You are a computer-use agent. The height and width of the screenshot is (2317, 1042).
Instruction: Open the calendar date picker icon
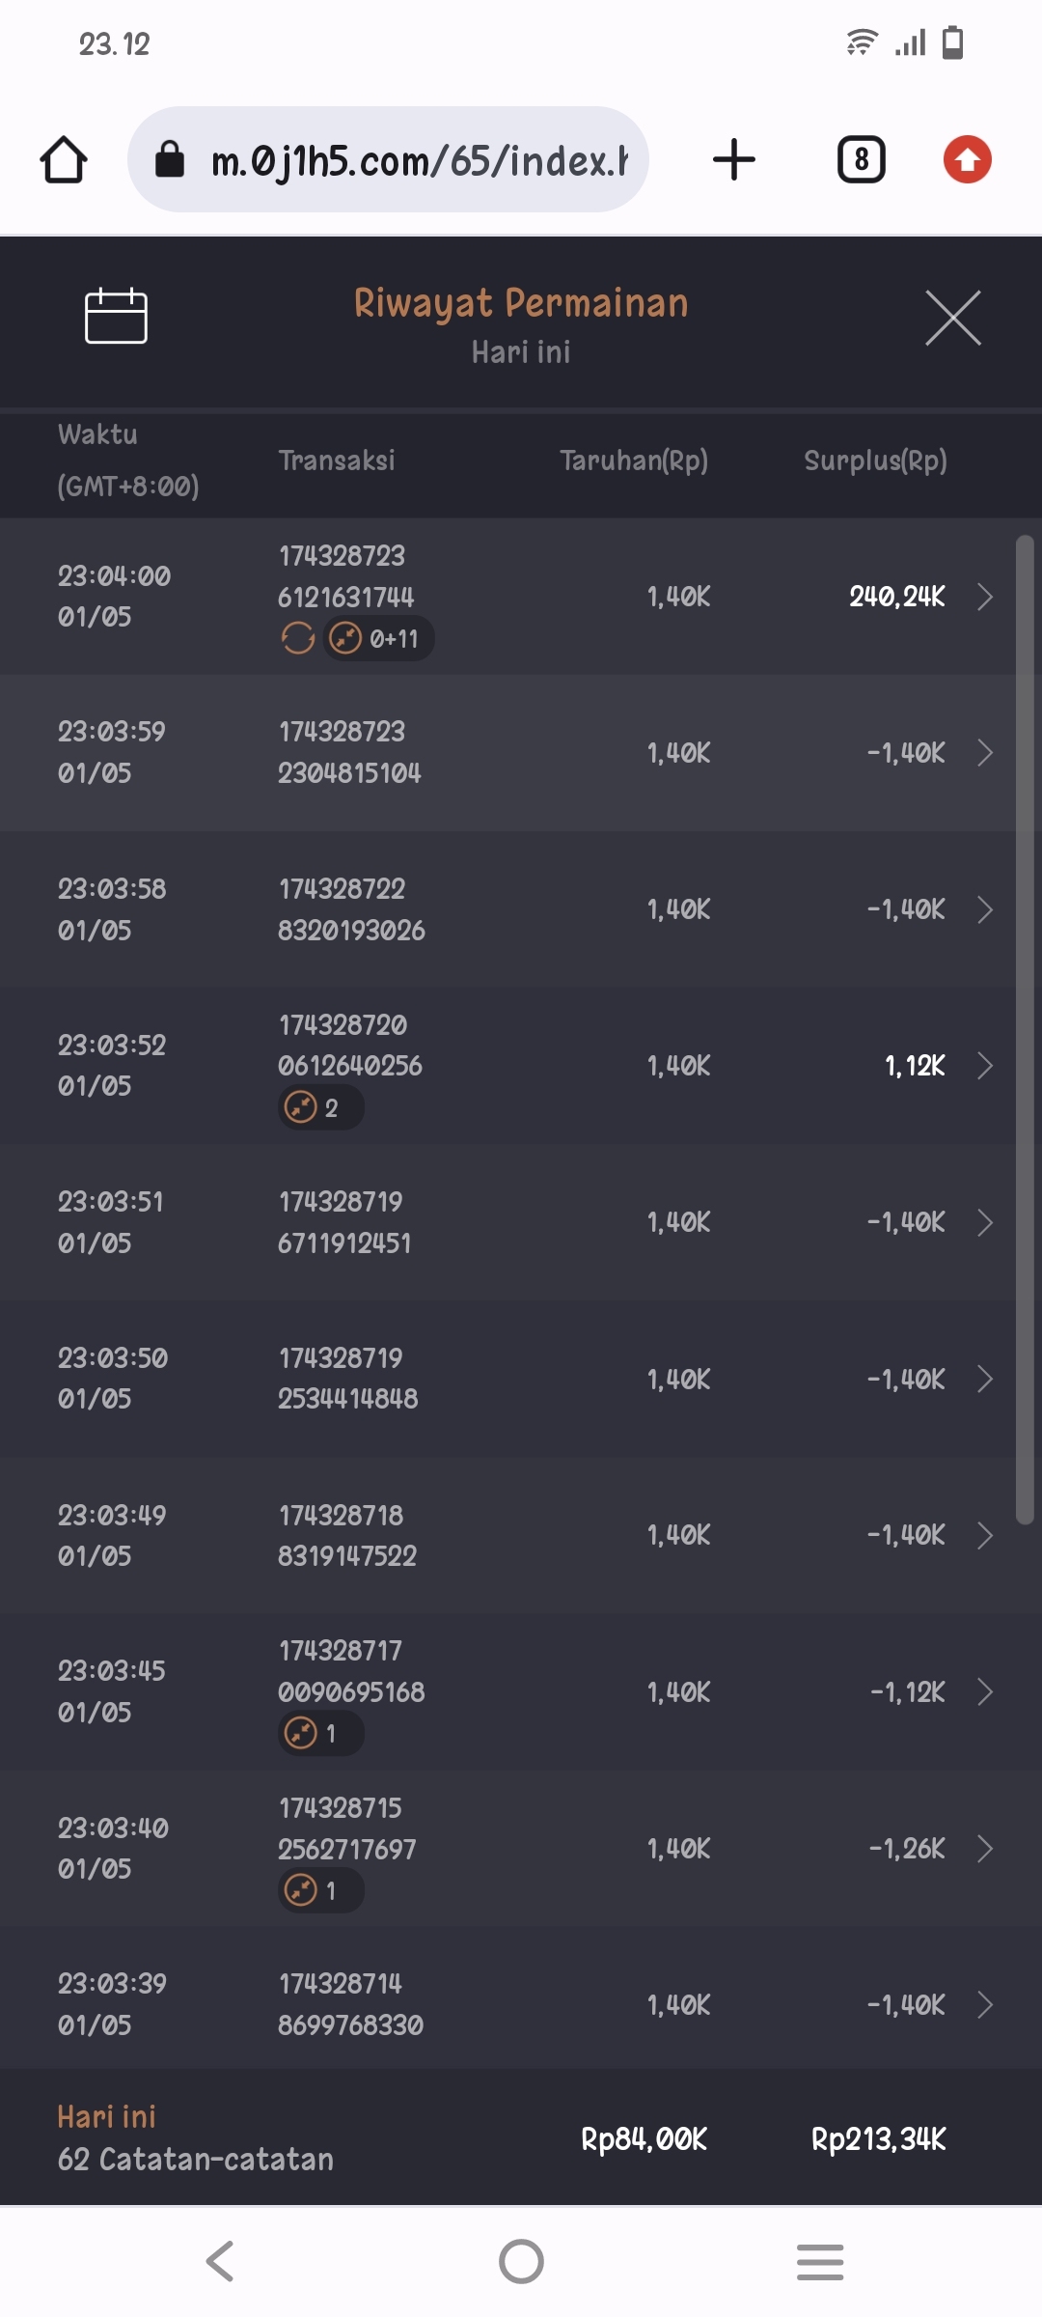(116, 317)
